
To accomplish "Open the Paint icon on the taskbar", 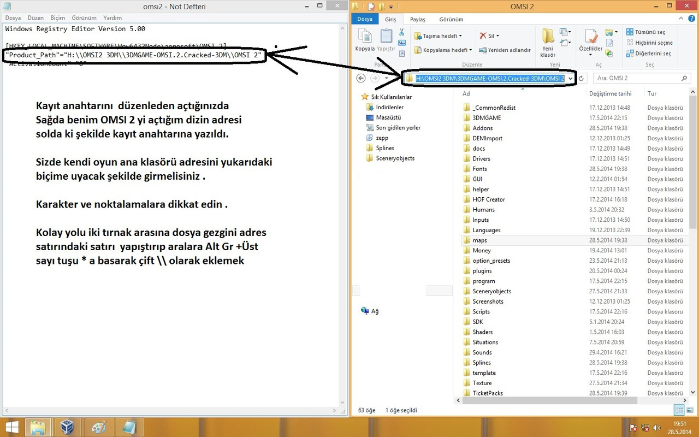I will [x=99, y=427].
